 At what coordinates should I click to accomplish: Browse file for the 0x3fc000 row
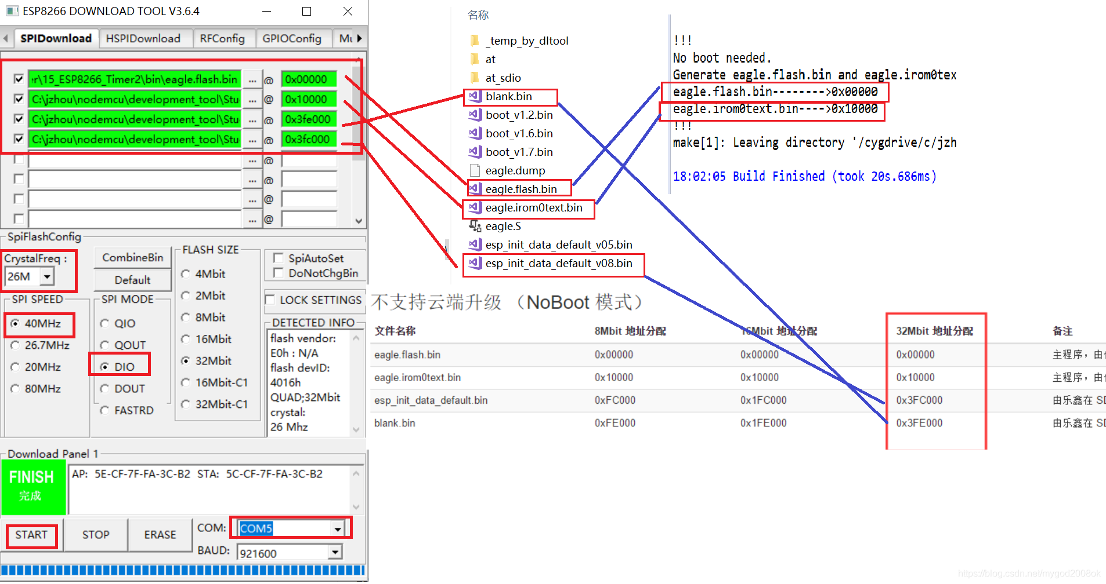pos(252,140)
